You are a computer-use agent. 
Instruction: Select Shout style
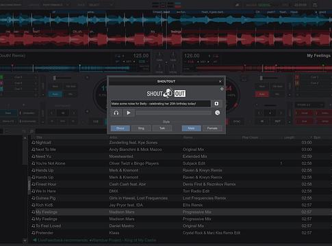click(x=120, y=128)
